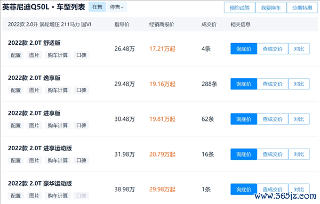The width and height of the screenshot is (320, 204).
Task: Click the 19.16万起 dealer price
Action: [x=162, y=84]
